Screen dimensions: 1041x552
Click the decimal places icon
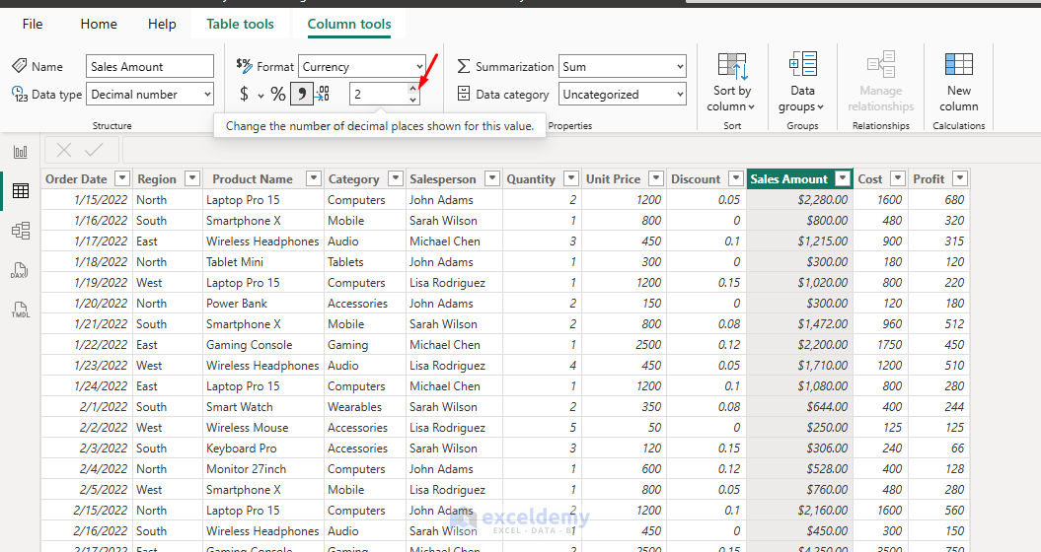[x=322, y=95]
